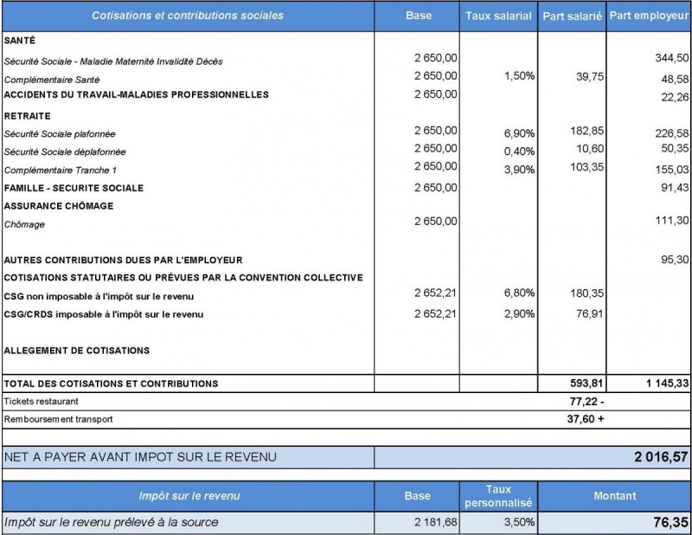692x535 pixels.
Task: Select 'Impôt sur le revenu prélevé à la source'
Action: tap(112, 523)
